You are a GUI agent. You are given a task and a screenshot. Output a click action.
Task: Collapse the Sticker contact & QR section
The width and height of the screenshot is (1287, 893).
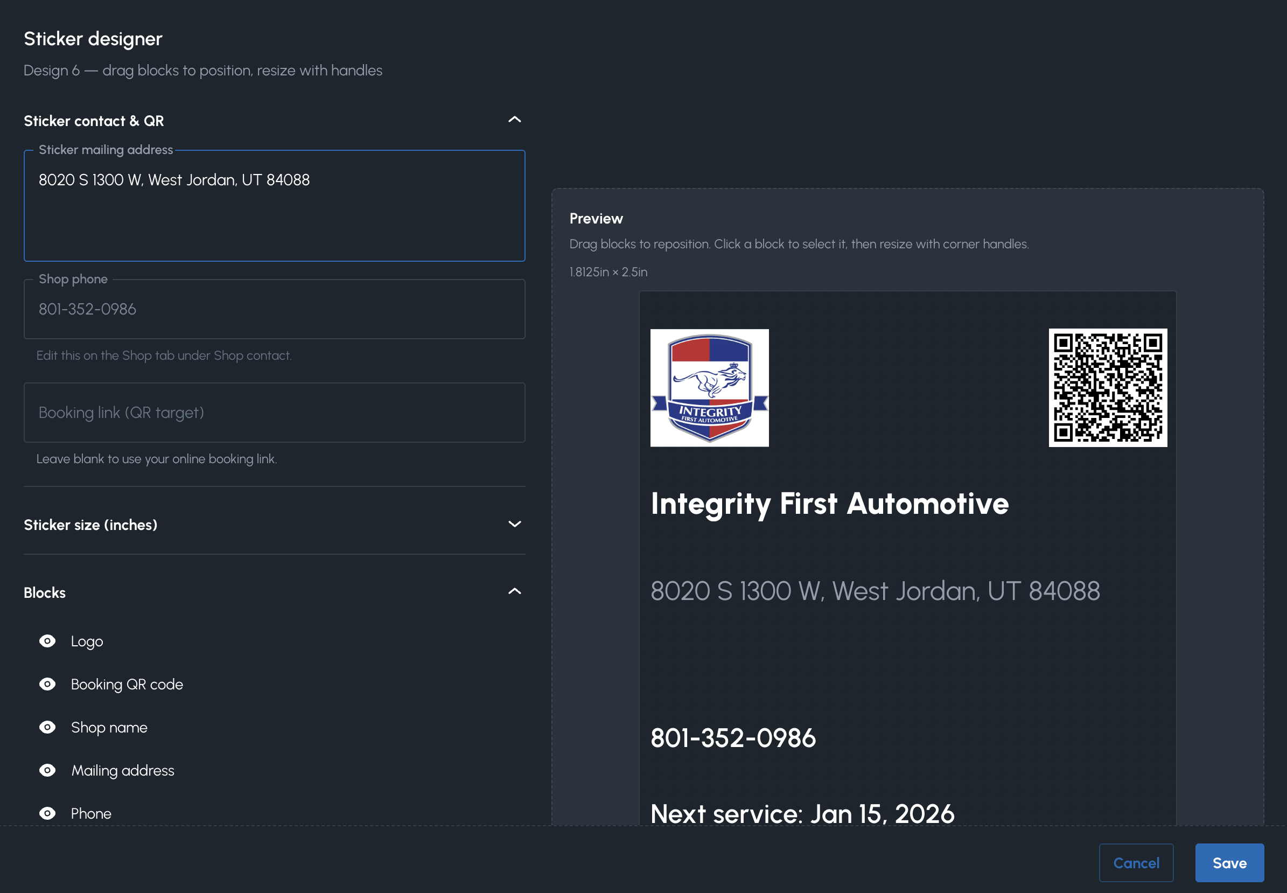point(515,120)
